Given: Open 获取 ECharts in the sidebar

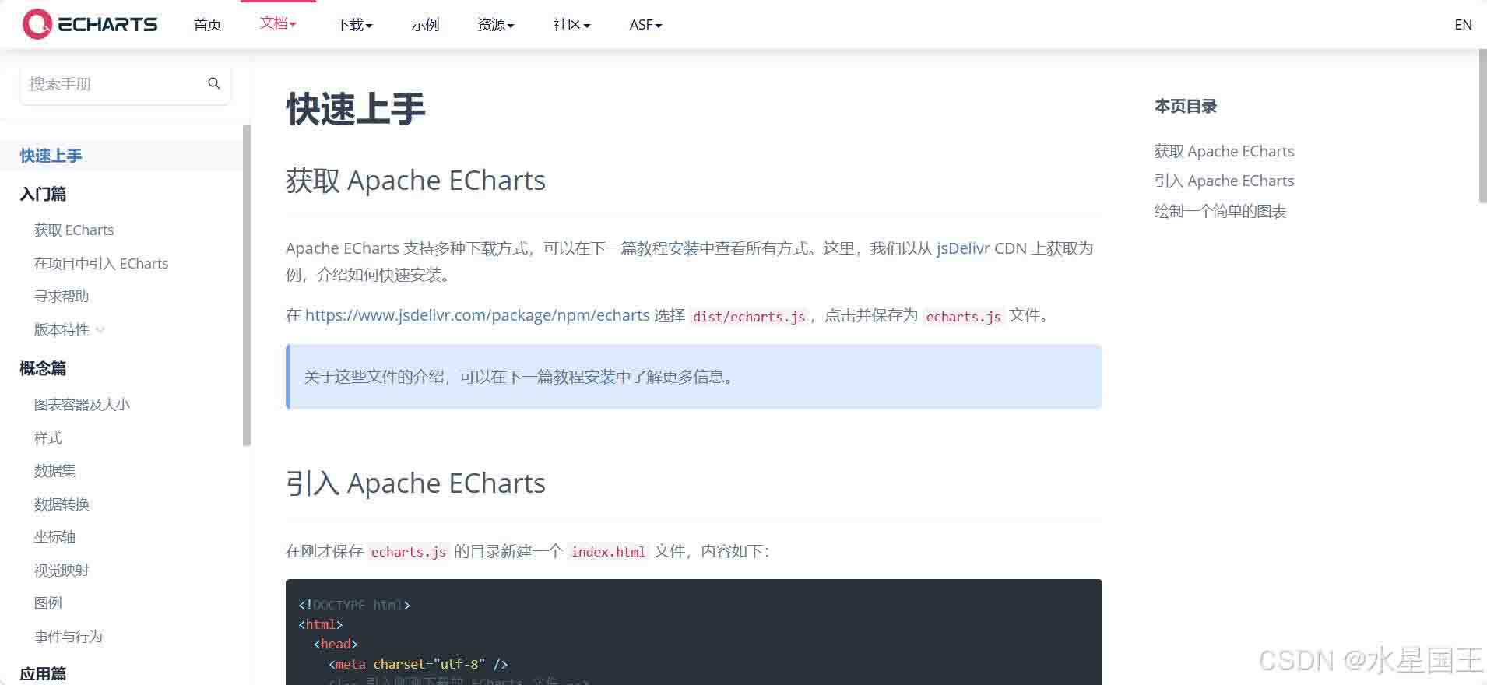Looking at the screenshot, I should (x=74, y=230).
